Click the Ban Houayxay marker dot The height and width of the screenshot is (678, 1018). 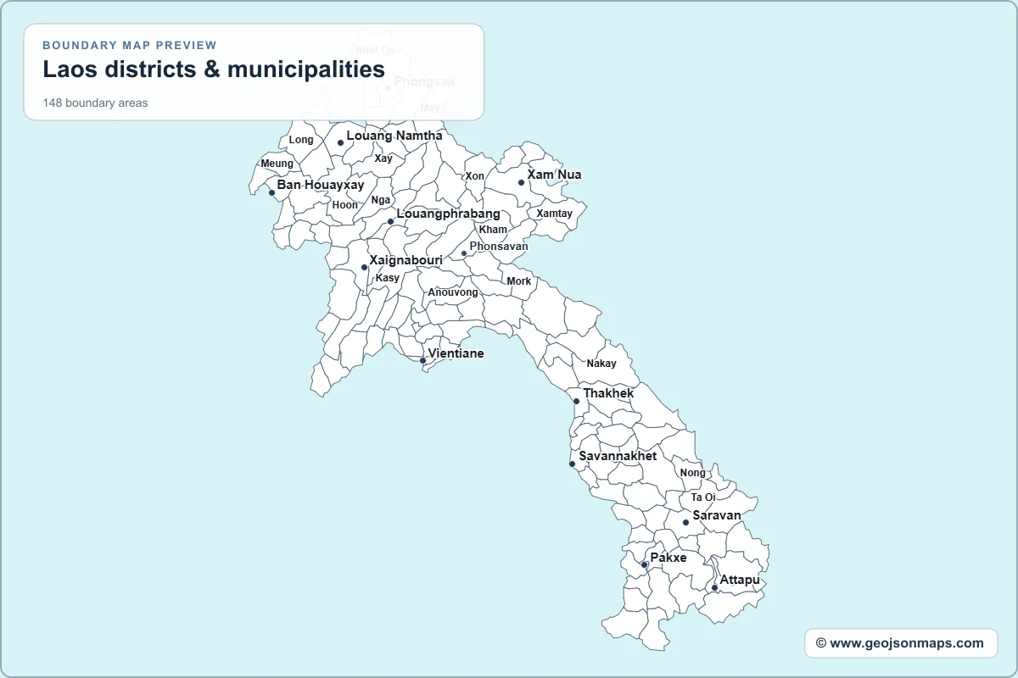coord(271,192)
